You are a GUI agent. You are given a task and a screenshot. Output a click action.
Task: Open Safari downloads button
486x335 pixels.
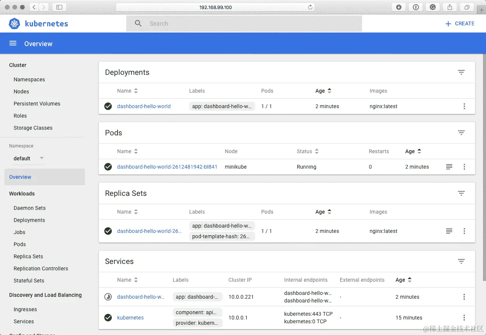click(x=399, y=7)
